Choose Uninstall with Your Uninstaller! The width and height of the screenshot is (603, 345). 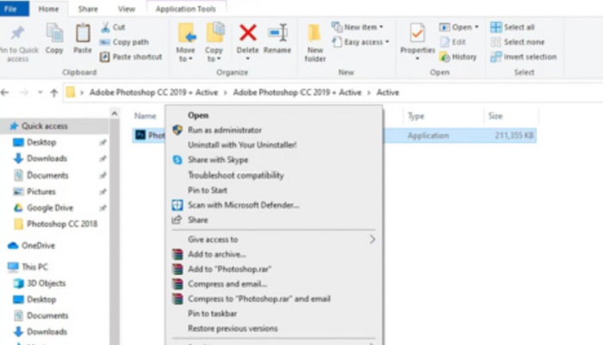pyautogui.click(x=242, y=145)
